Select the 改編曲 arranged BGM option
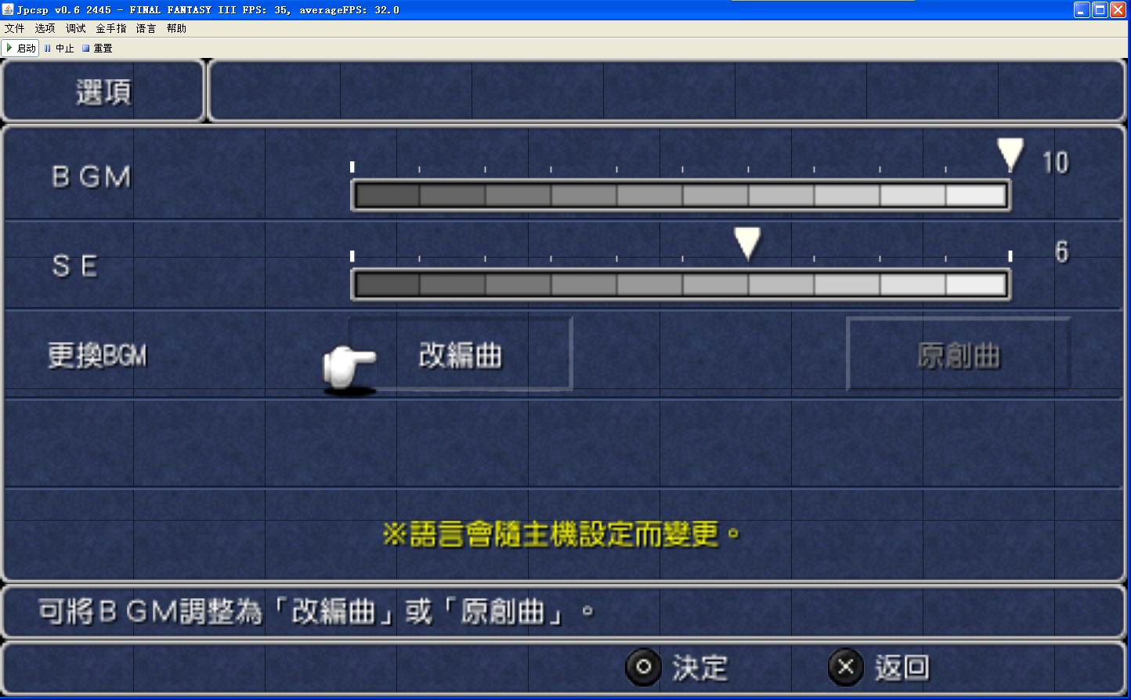The image size is (1131, 700). point(461,355)
